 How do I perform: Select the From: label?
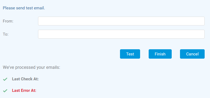(8, 21)
